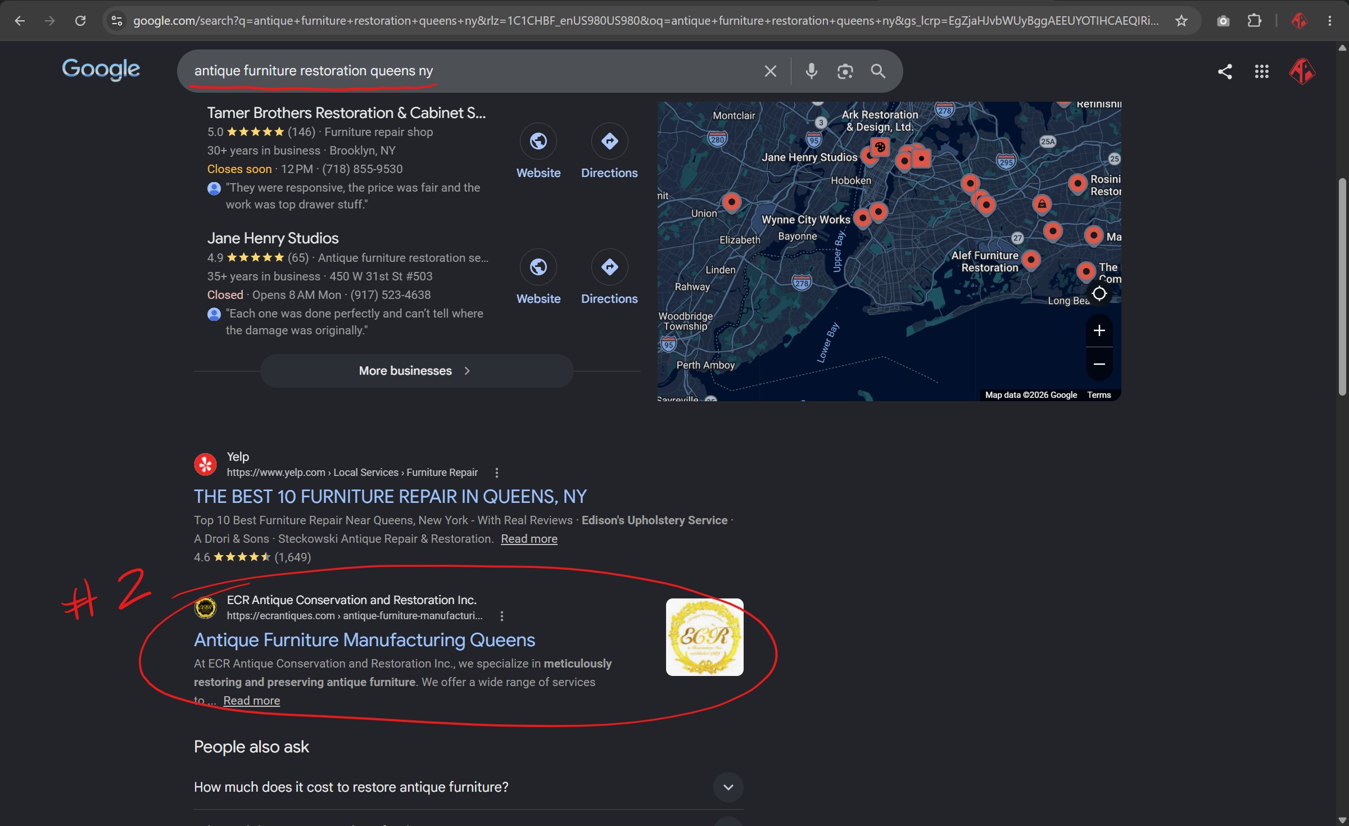The height and width of the screenshot is (826, 1349).
Task: Share the search results page
Action: (1225, 71)
